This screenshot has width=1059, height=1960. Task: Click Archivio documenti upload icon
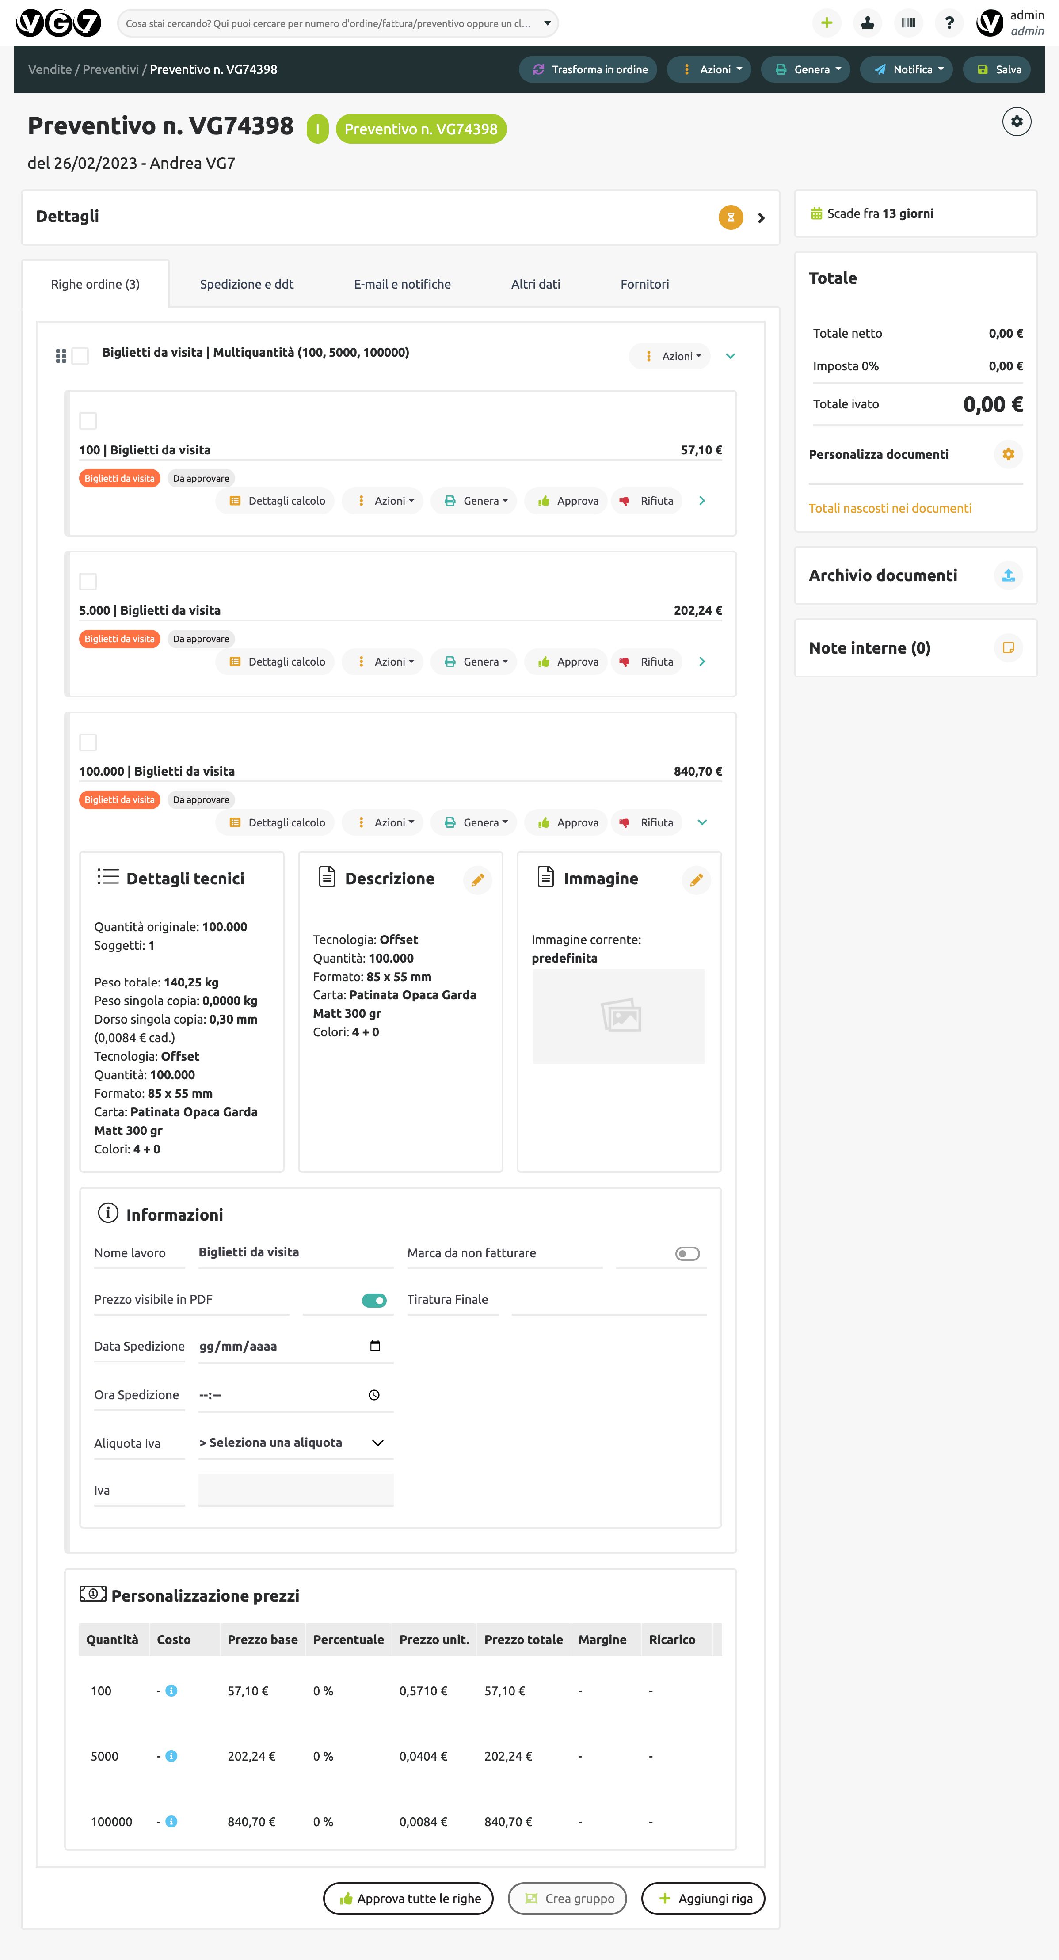1008,576
